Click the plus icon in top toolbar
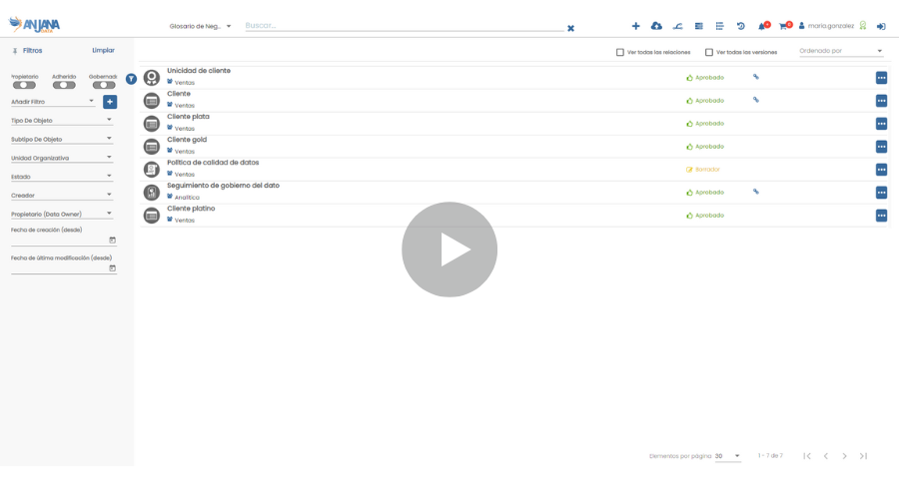The height and width of the screenshot is (499, 899). tap(635, 26)
